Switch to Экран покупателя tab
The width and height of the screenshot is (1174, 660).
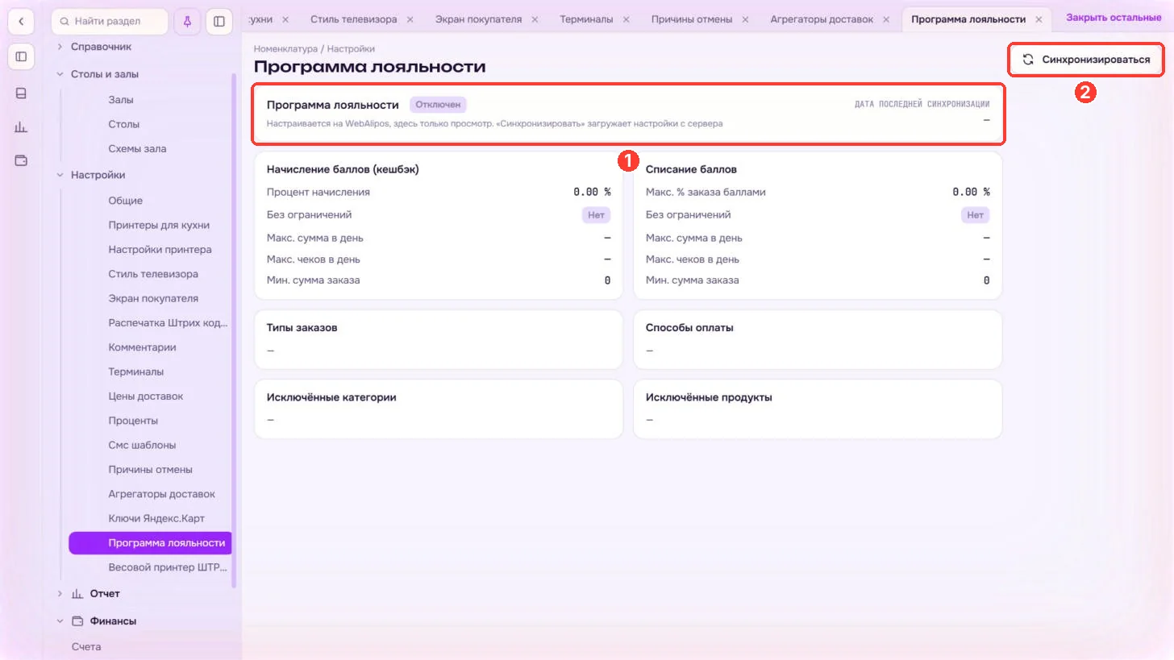tap(478, 19)
